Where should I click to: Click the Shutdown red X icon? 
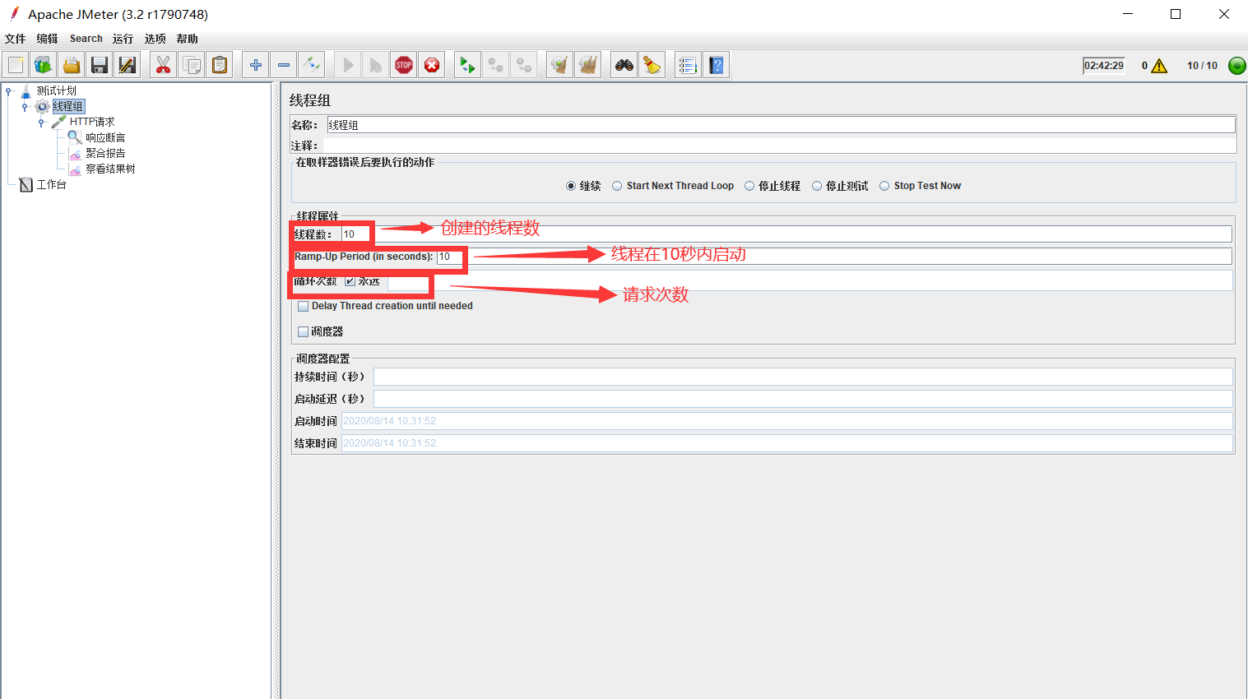pyautogui.click(x=432, y=65)
